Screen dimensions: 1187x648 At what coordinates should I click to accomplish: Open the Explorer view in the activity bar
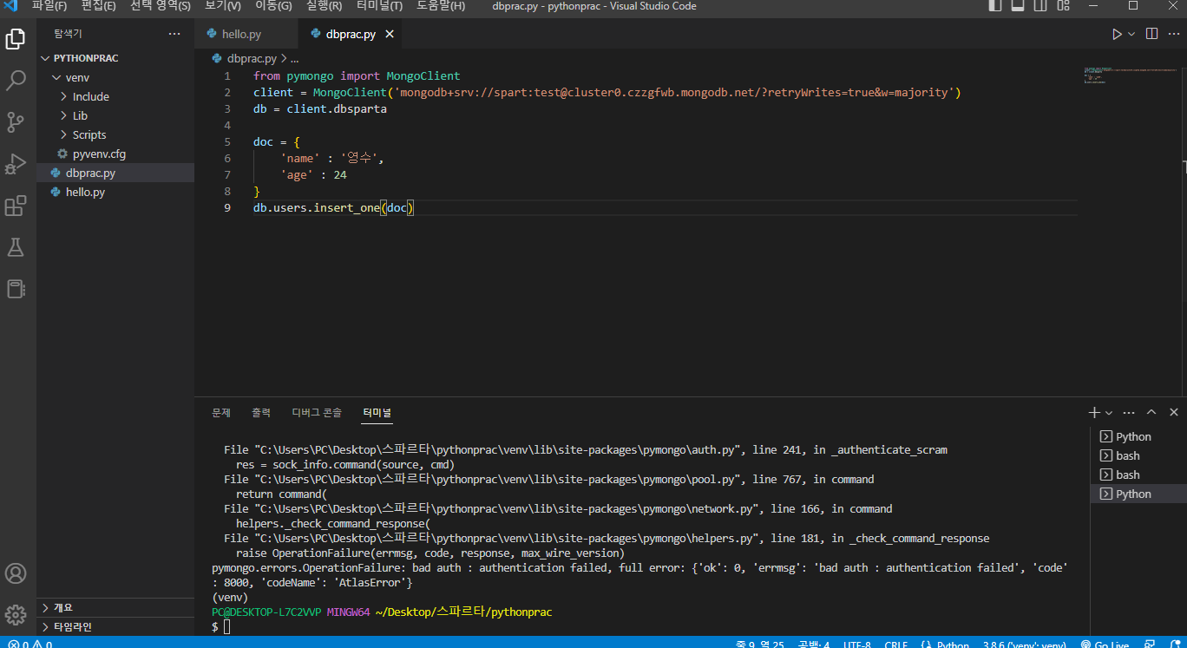16,39
